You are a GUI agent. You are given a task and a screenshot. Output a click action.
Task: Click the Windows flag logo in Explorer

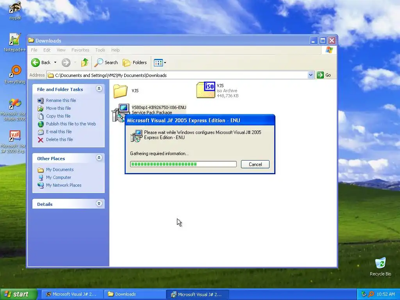click(329, 50)
